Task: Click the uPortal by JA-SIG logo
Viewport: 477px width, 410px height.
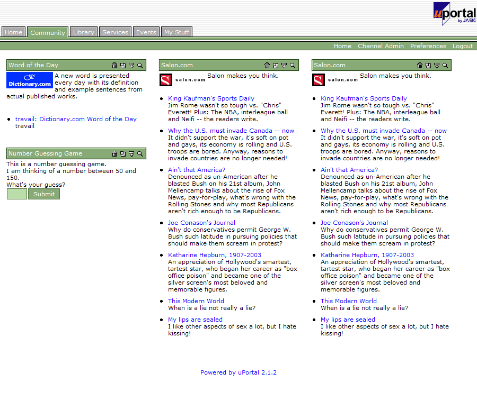Action: [455, 14]
